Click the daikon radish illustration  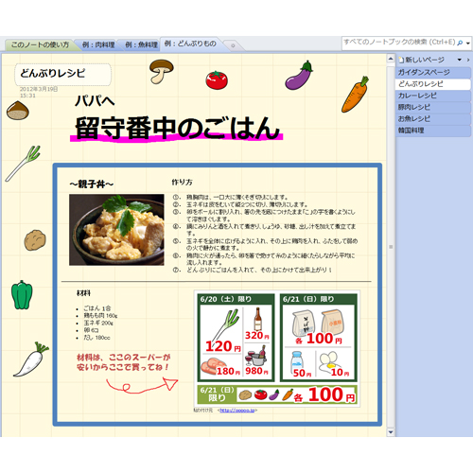point(31,359)
